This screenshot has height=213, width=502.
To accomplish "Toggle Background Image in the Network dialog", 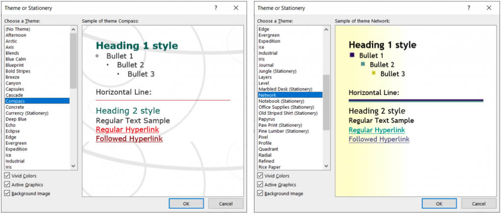I will 260,193.
